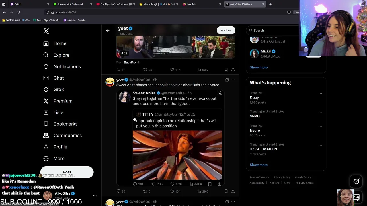Screen dimensions: 367x206
Task: Open Explore in X sidebar
Action: (56, 55)
